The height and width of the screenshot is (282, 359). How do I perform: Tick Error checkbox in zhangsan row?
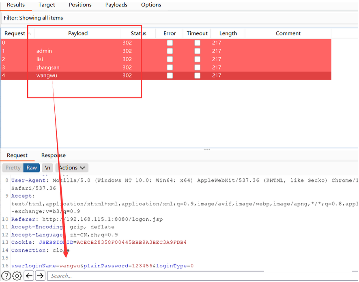pyautogui.click(x=170, y=67)
